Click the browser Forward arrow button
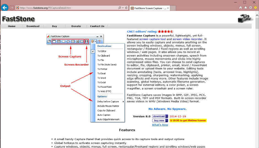The height and width of the screenshot is (148, 259). pyautogui.click(x=12, y=8)
